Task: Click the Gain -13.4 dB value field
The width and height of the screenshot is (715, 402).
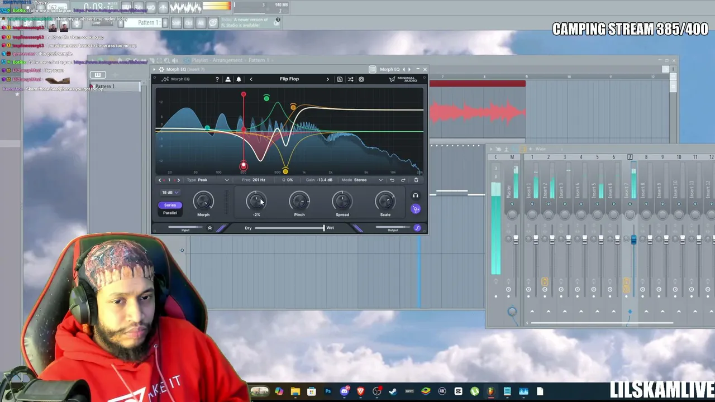Action: pos(320,180)
